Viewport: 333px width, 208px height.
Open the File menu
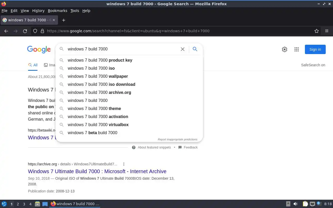tap(4, 11)
